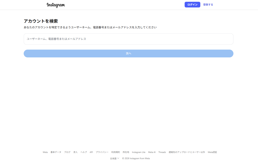258x160 pixels.
Task: Go to Meta AI footer link
Action: click(152, 152)
